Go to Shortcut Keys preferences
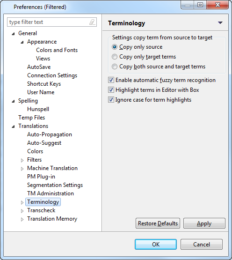Viewport: 232px width, 260px height. point(44,84)
